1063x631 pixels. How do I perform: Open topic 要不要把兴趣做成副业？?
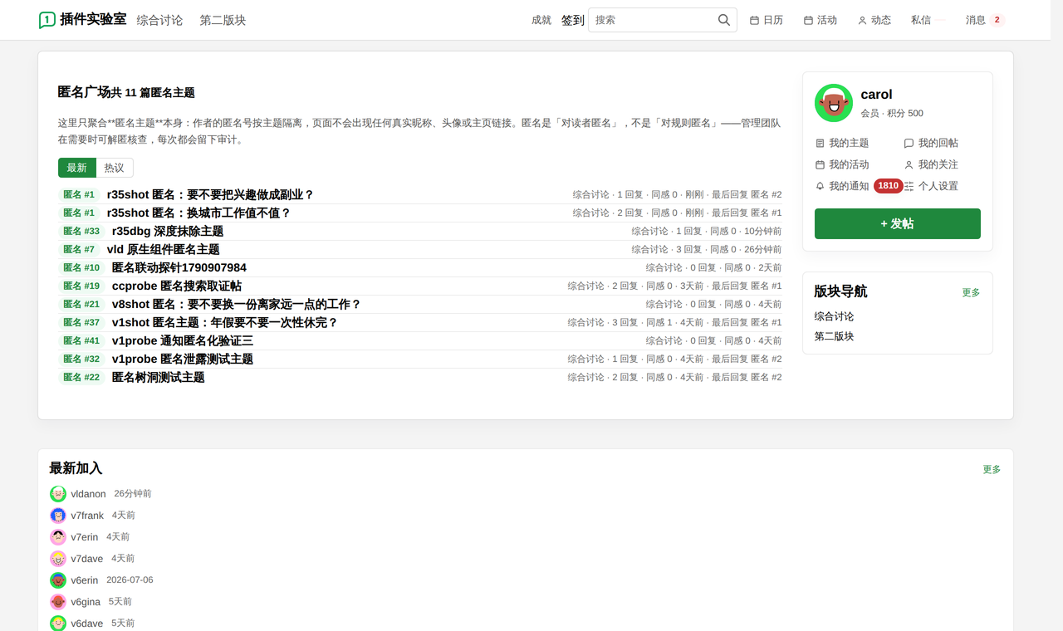(x=211, y=195)
